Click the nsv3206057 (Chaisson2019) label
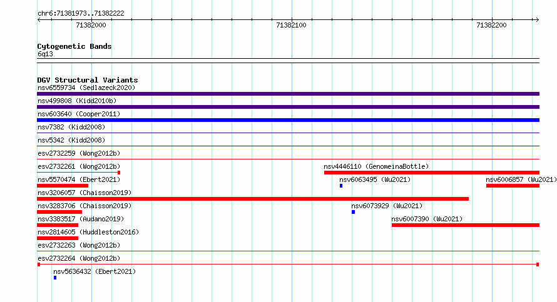The width and height of the screenshot is (557, 302). pyautogui.click(x=84, y=193)
